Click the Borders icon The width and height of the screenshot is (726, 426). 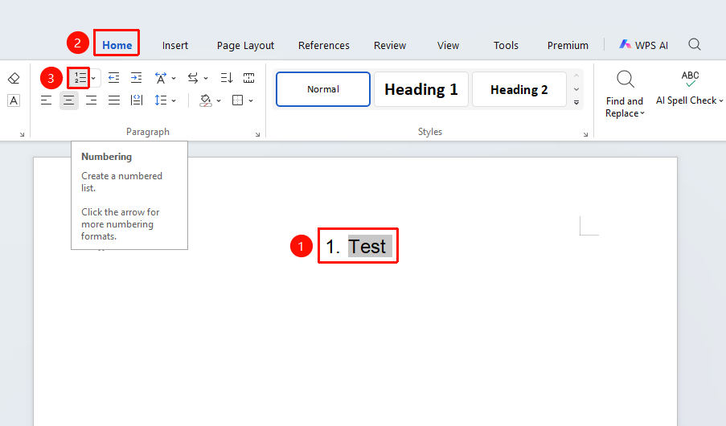click(x=237, y=100)
